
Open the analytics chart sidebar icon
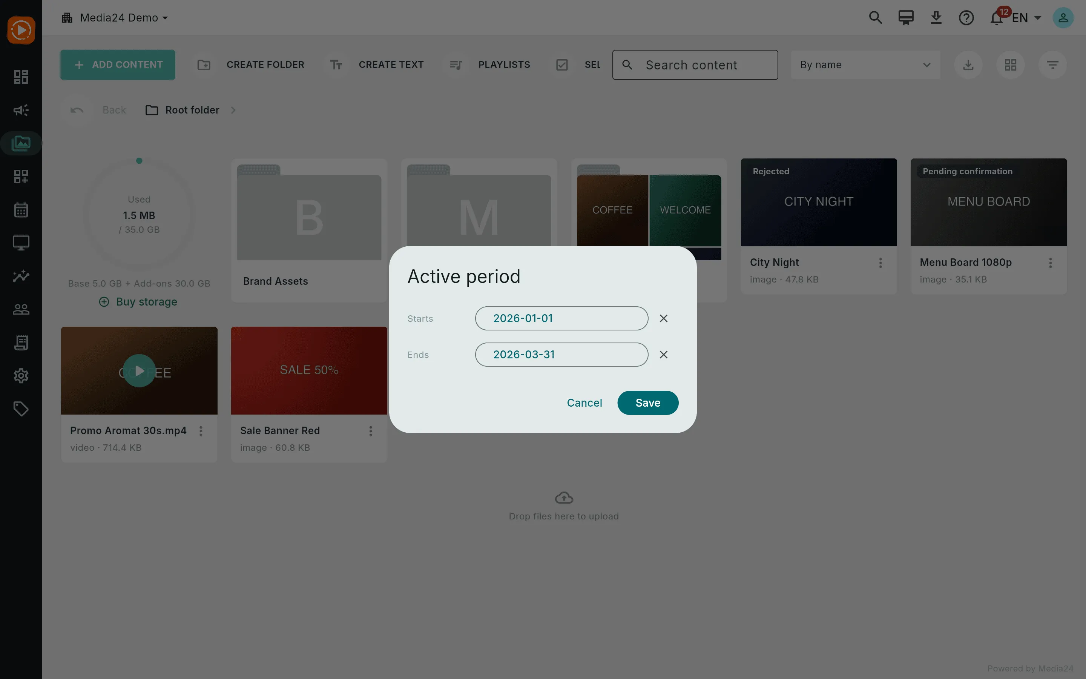(x=21, y=276)
